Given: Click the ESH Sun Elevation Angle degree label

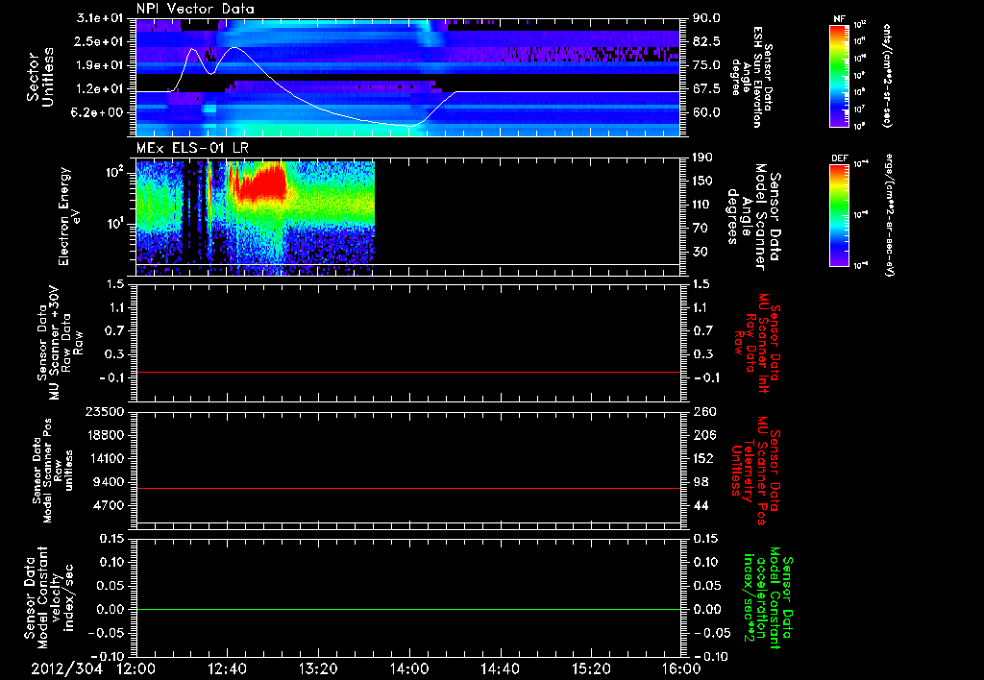Looking at the screenshot, I should point(751,77).
